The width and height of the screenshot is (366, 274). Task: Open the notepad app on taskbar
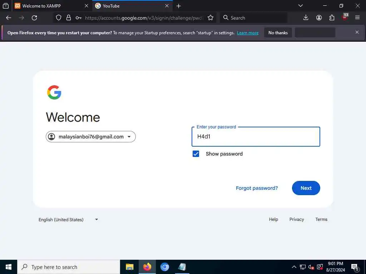pyautogui.click(x=182, y=267)
